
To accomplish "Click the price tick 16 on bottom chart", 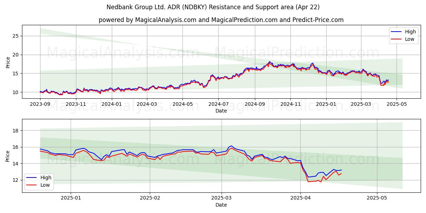I will (16, 147).
